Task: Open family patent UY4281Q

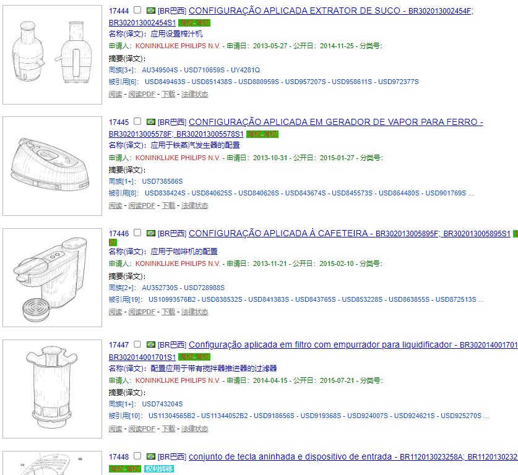Action: tap(245, 70)
